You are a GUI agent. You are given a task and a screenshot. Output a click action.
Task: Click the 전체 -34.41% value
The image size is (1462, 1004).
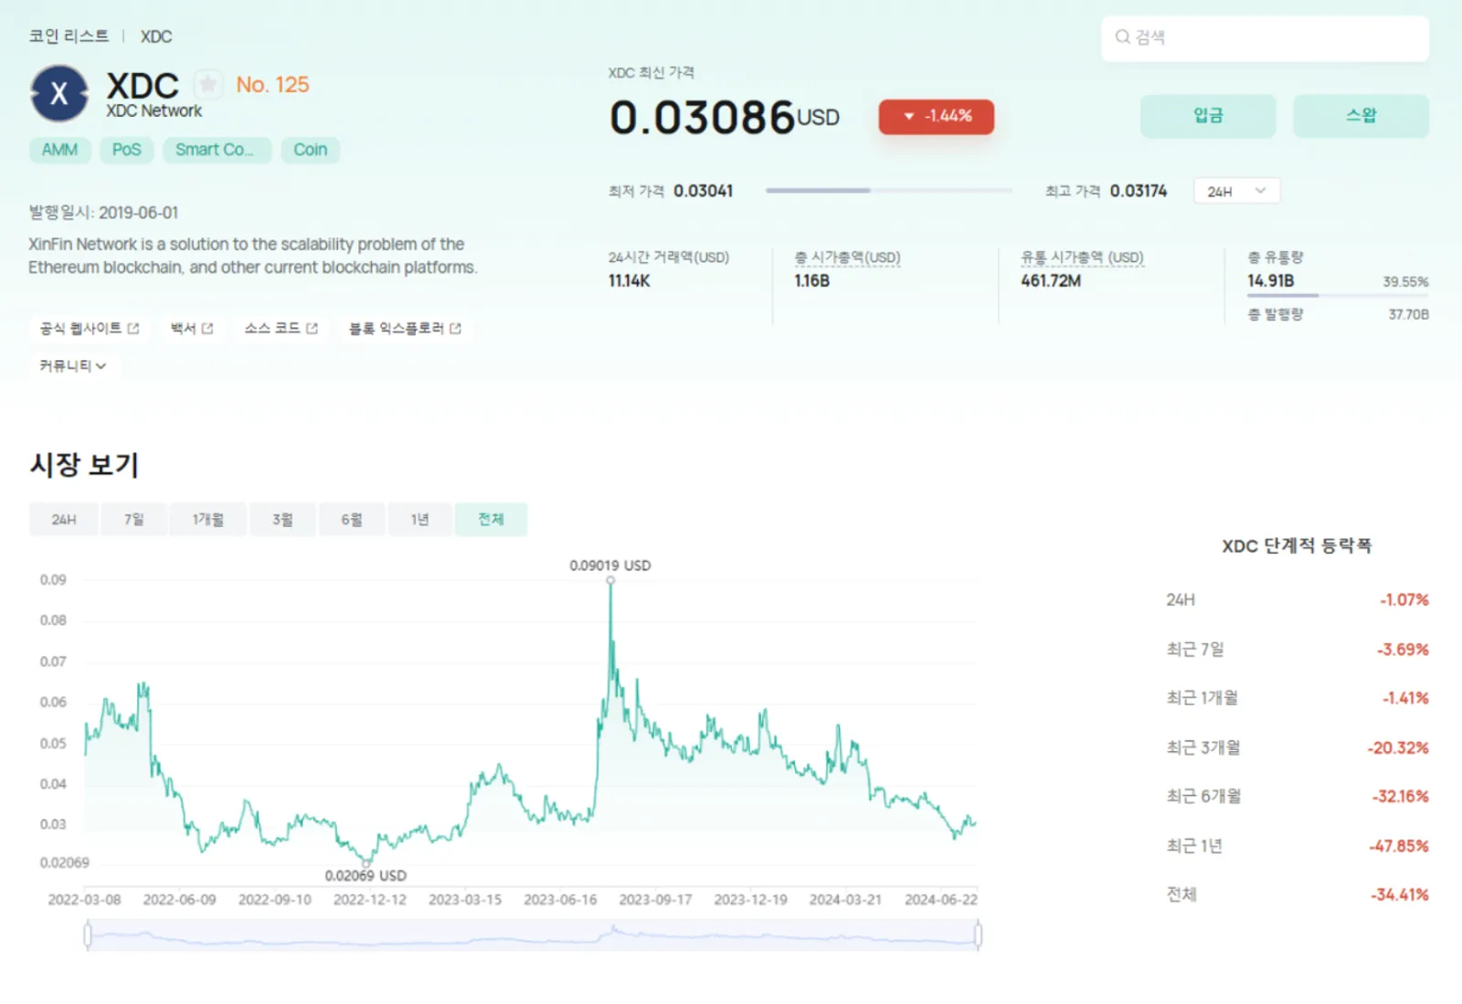click(x=1399, y=895)
